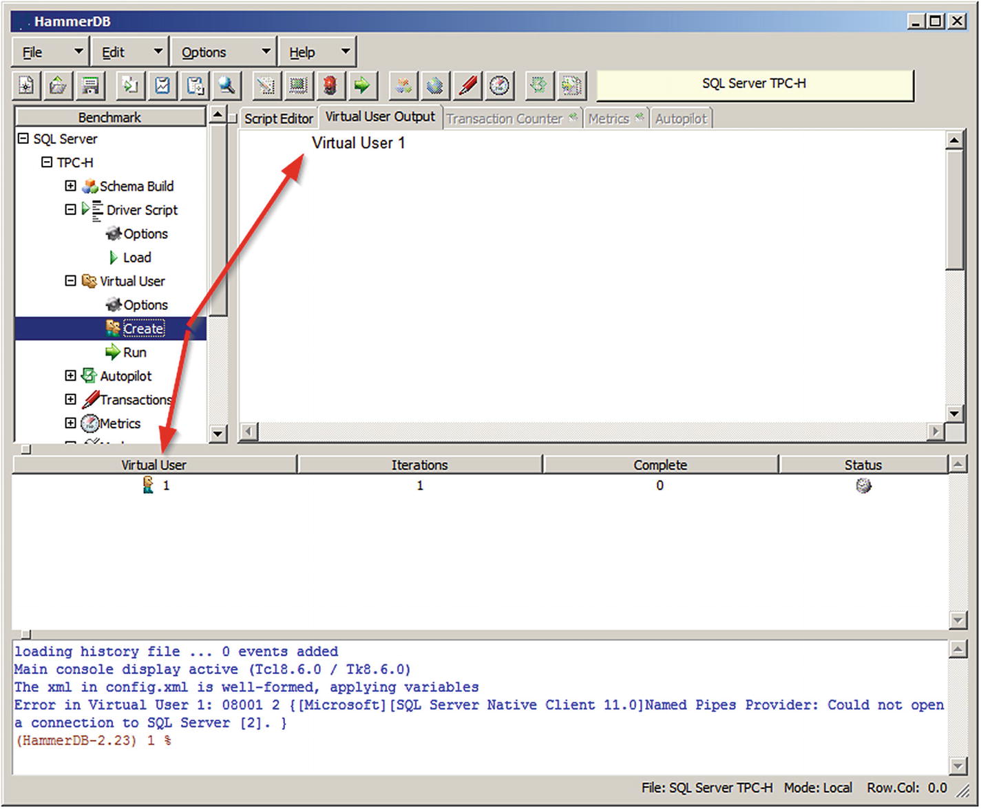Screen dimensions: 981x809
Task: Click the benchmark tree scrollbar up arrow
Action: click(x=218, y=114)
